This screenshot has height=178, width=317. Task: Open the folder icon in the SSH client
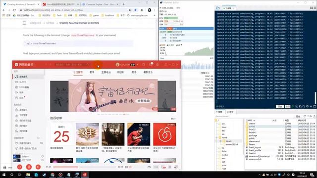pos(218,8)
